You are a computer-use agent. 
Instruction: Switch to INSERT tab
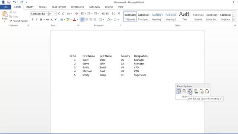coord(30,7)
